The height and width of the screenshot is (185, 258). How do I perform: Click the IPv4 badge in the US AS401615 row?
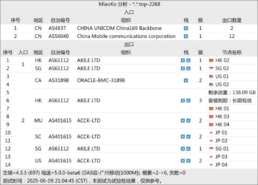[183, 161]
